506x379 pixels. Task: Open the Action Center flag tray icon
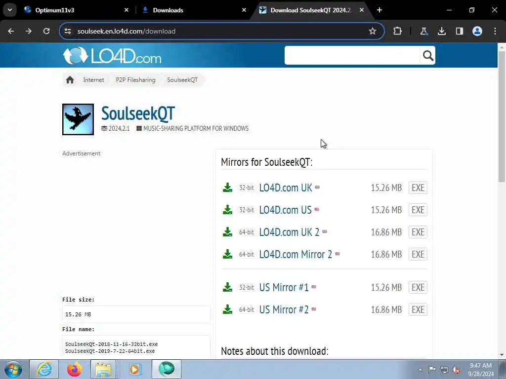point(432,370)
